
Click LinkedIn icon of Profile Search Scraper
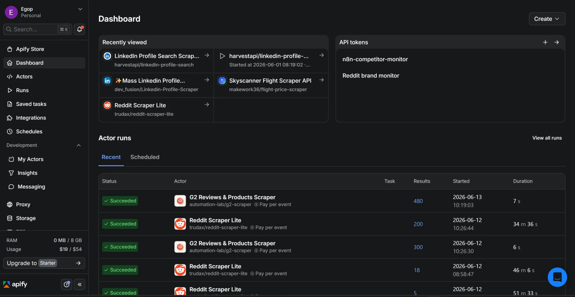(107, 56)
